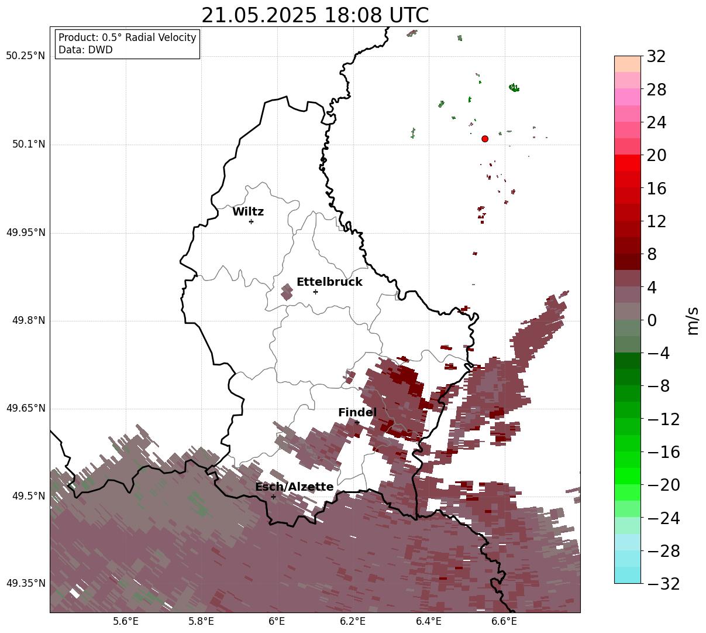Click the bright green echo cluster near 50.2°N
The height and width of the screenshot is (633, 706).
514,88
